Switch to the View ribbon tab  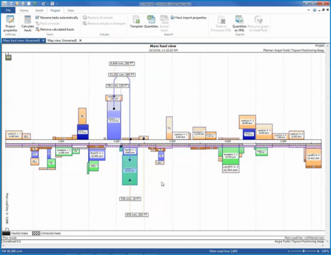pos(70,10)
